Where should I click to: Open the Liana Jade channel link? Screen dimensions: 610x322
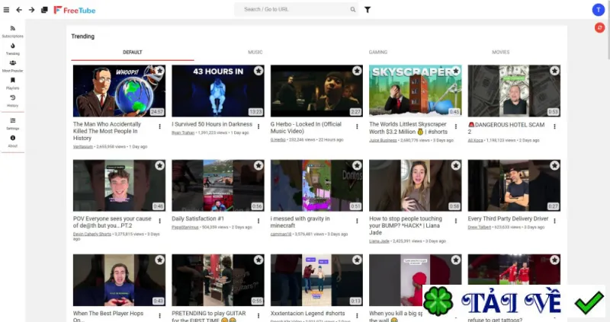tap(379, 241)
